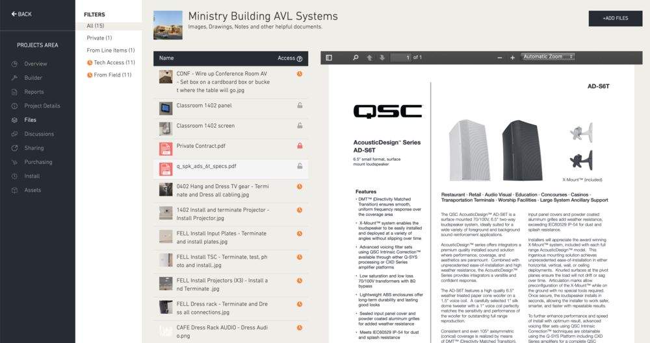Click the Install clock icon in sidebar
650x343 pixels.
click(14, 176)
